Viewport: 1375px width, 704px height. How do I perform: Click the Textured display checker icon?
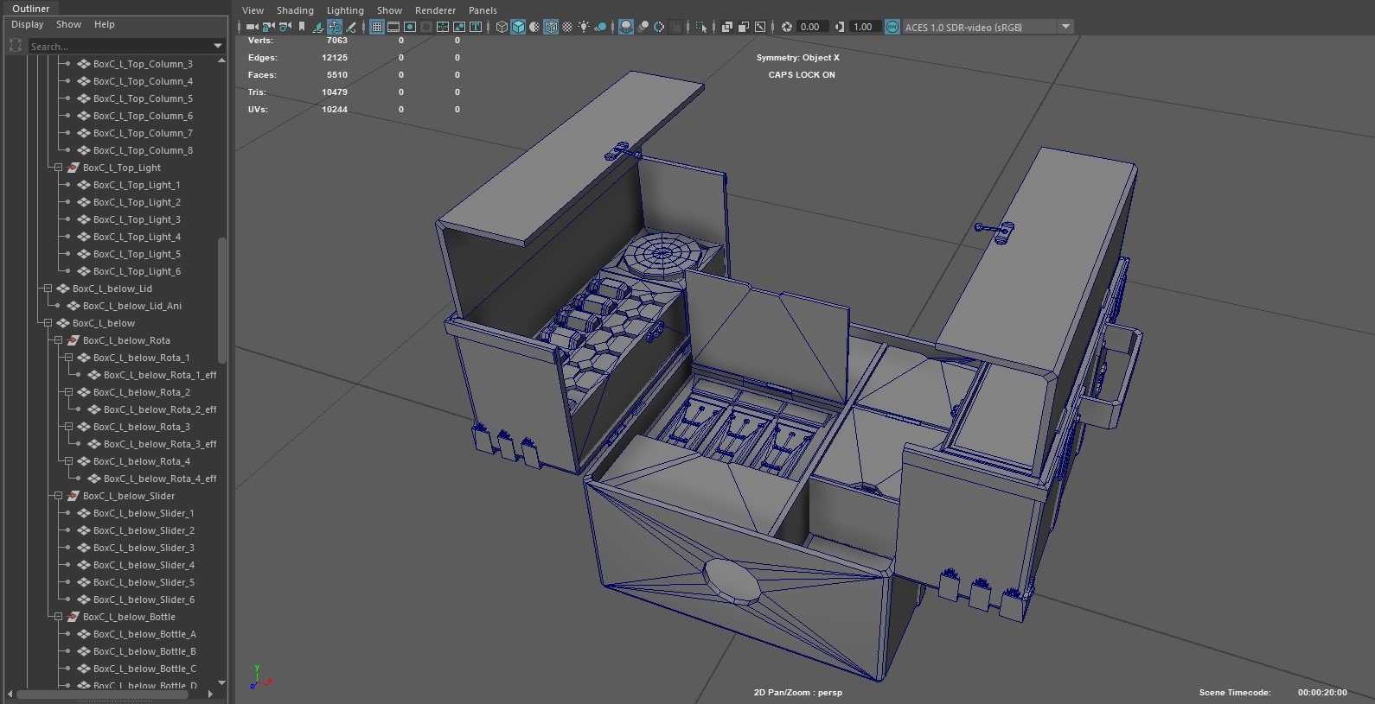pyautogui.click(x=567, y=27)
